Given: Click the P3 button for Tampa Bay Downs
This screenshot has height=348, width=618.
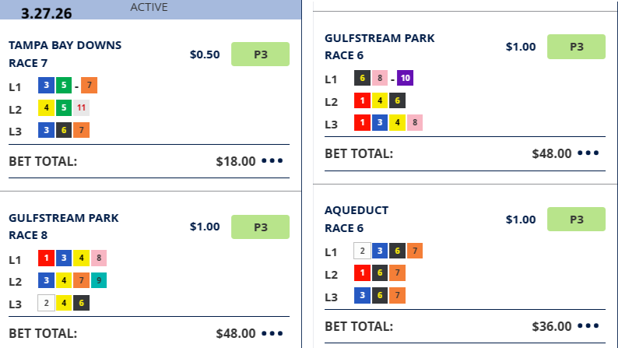Looking at the screenshot, I should [260, 54].
